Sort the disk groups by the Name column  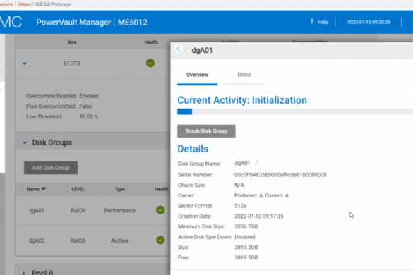pyautogui.click(x=36, y=189)
